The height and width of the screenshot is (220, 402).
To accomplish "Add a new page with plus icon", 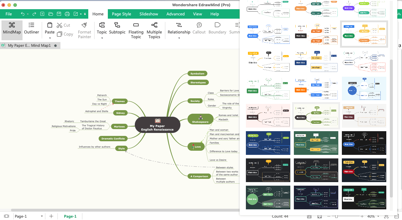I will click(51, 216).
